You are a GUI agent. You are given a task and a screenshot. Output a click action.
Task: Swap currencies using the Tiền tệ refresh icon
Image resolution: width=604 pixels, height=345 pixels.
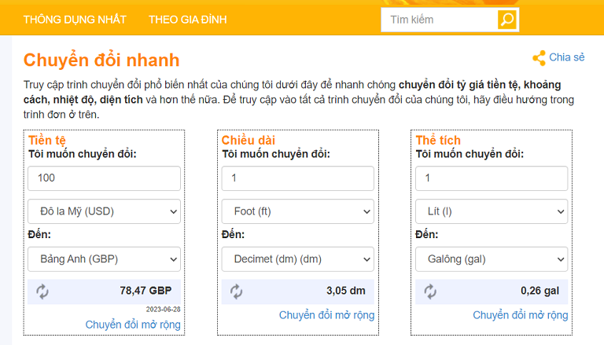click(42, 292)
